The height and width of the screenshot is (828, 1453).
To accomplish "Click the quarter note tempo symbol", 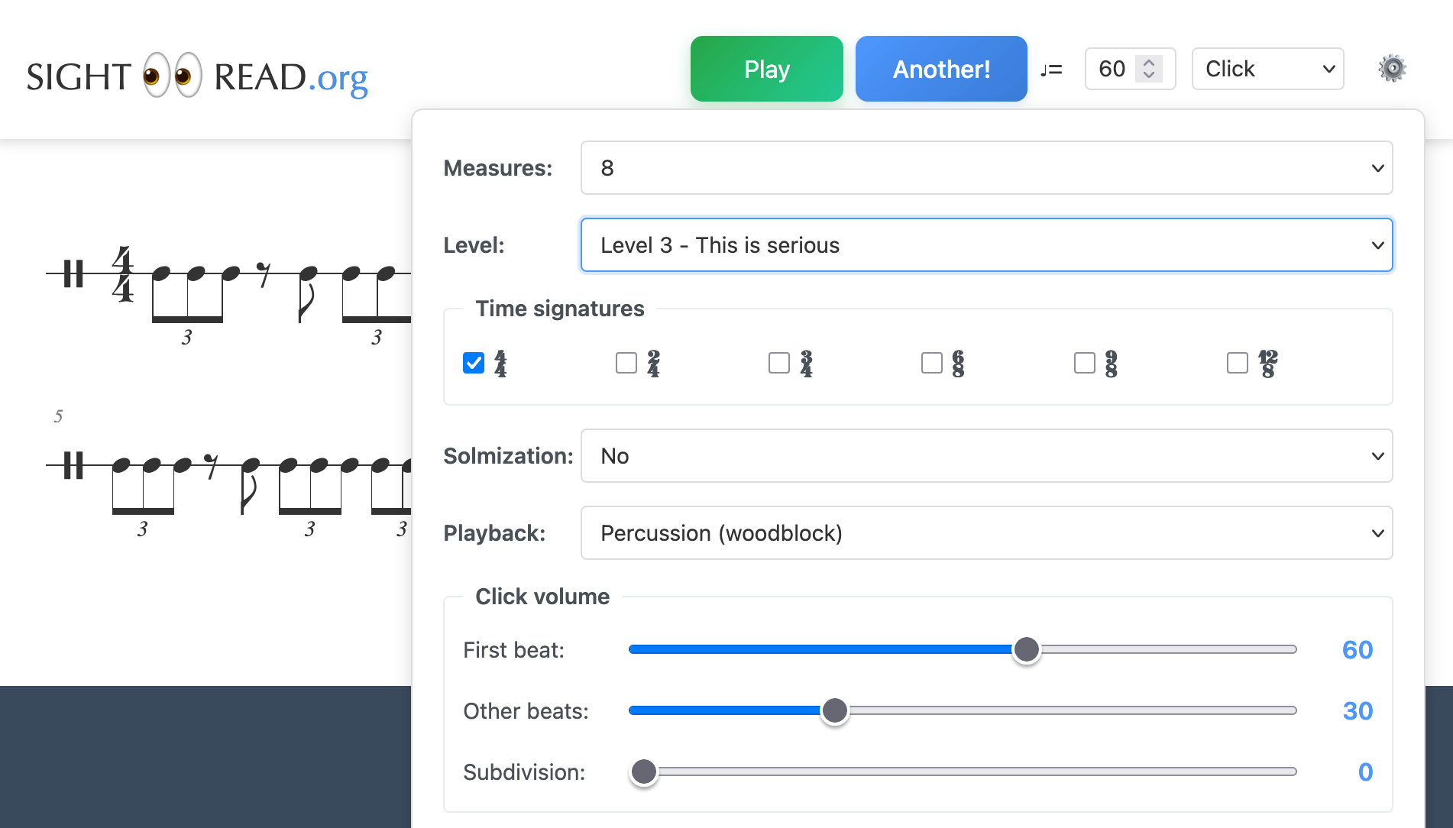I will coord(1051,70).
